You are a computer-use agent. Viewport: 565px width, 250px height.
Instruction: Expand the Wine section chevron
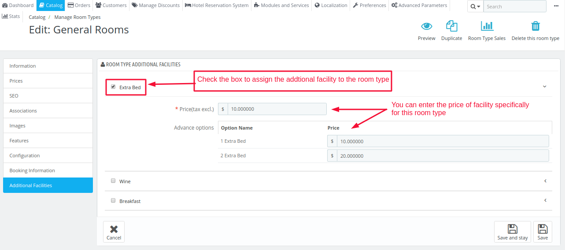pos(545,181)
